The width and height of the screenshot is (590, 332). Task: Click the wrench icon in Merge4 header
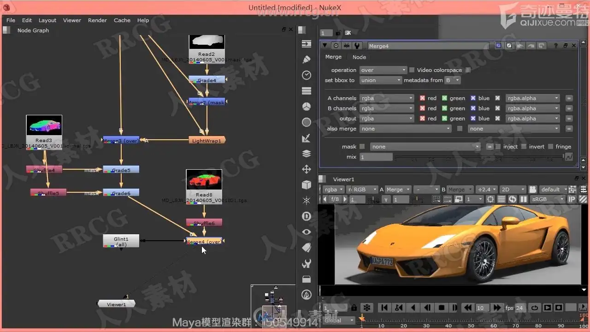[x=356, y=46]
